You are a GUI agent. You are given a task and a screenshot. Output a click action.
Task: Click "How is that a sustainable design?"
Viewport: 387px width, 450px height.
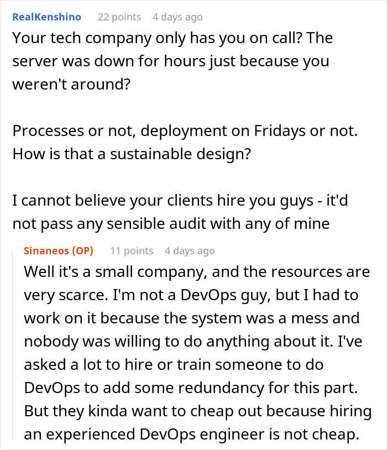pyautogui.click(x=132, y=153)
